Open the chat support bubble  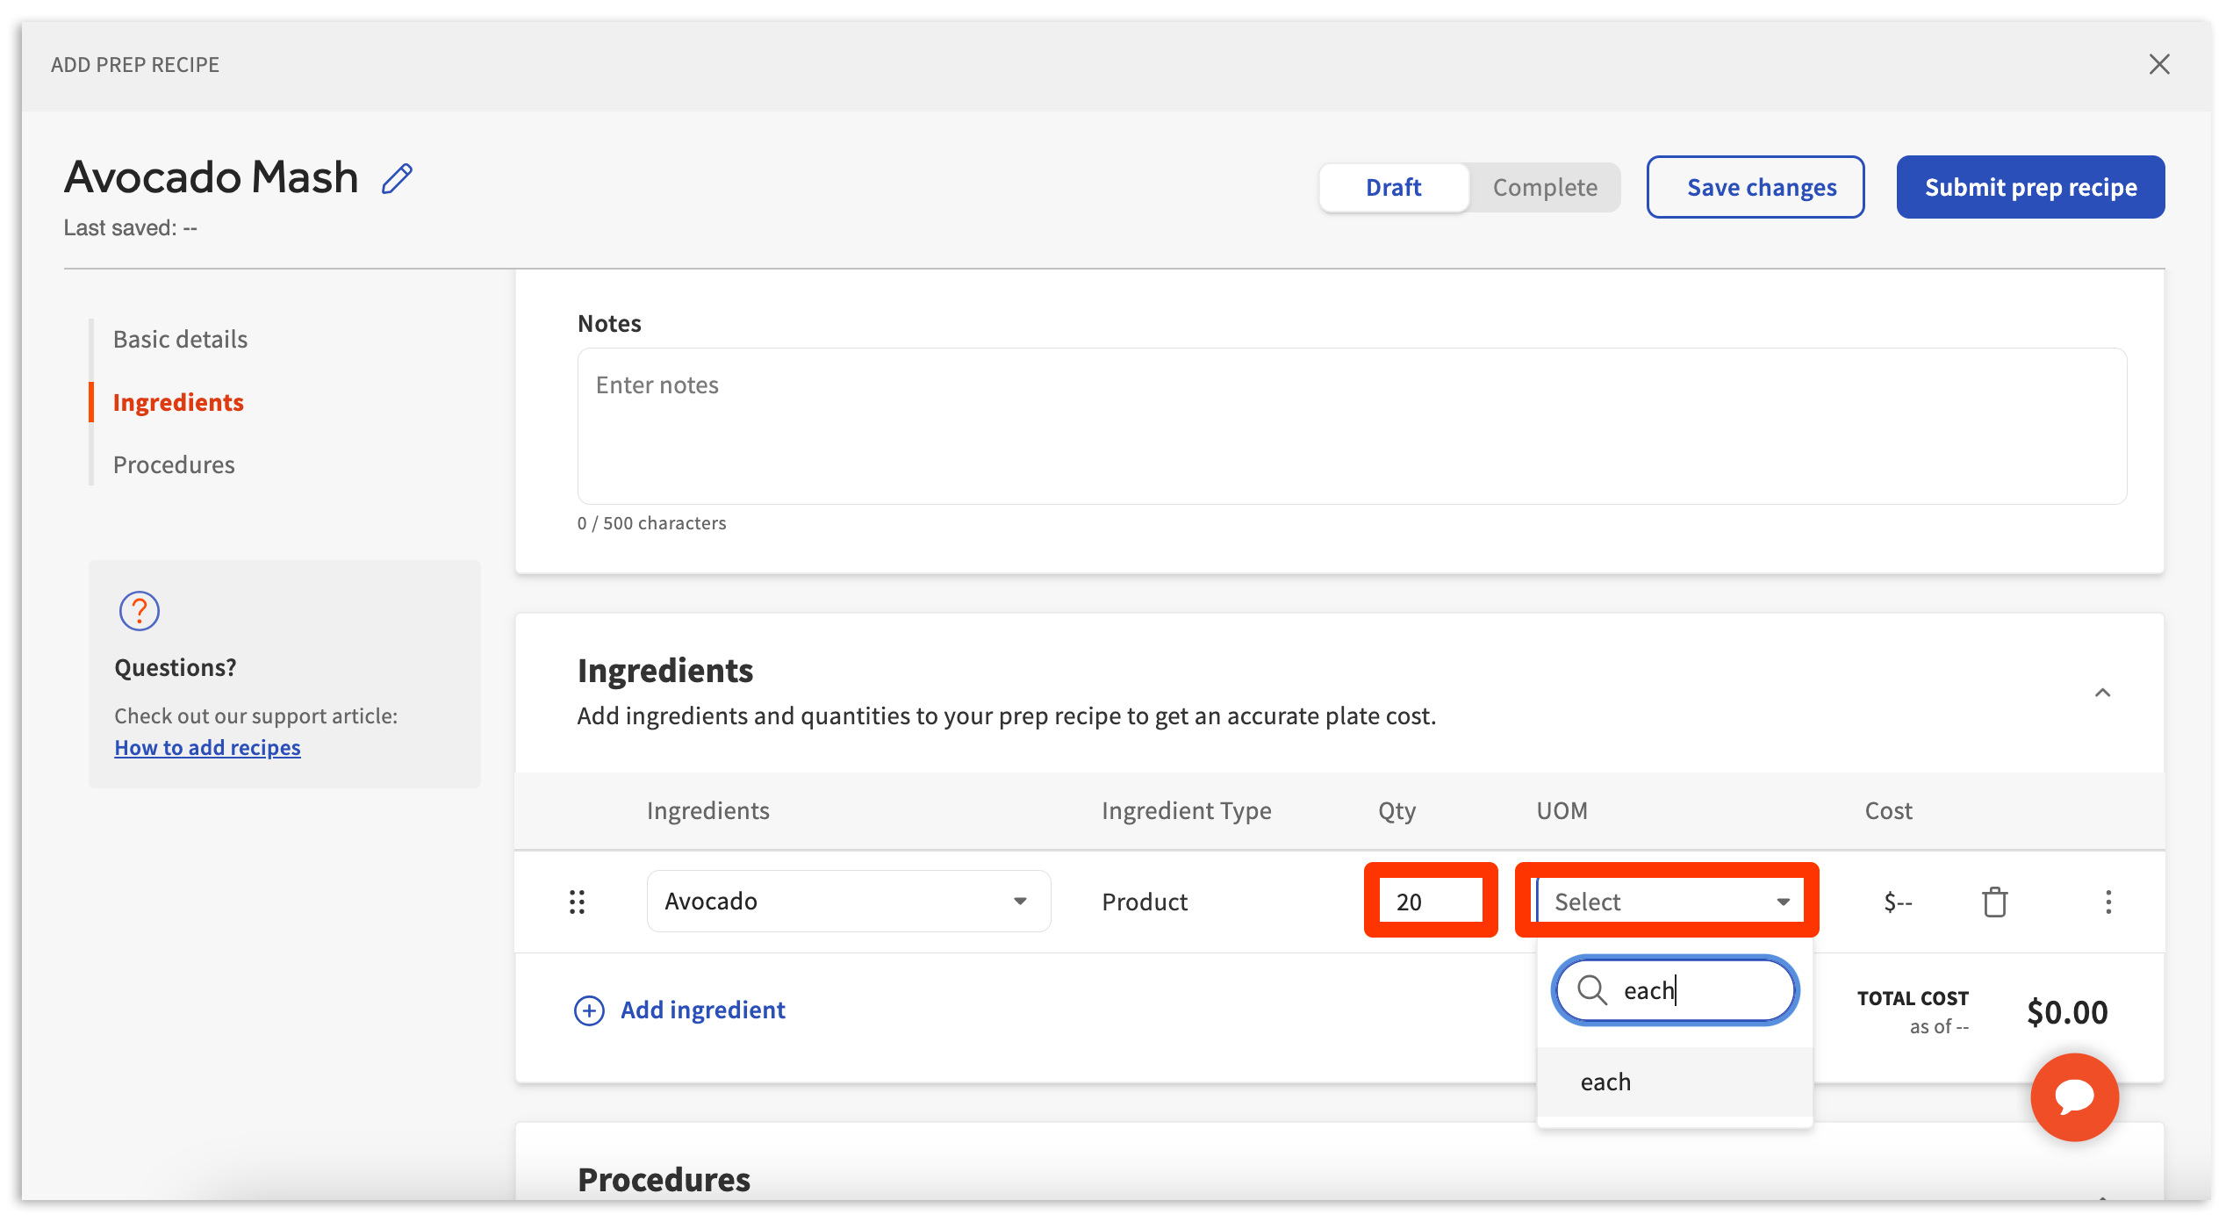pyautogui.click(x=2075, y=1097)
